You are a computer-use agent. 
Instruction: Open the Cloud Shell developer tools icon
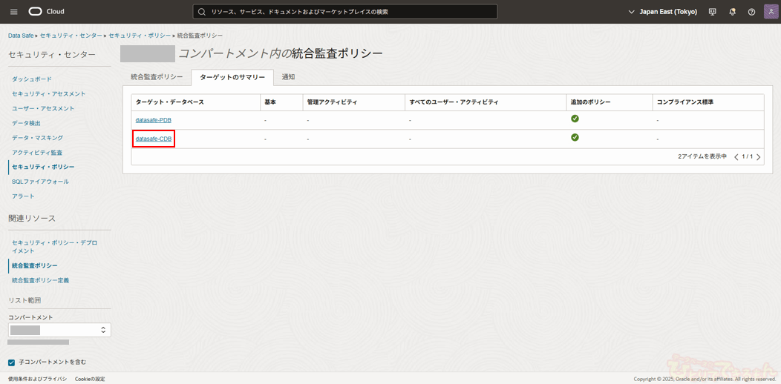[x=713, y=12]
